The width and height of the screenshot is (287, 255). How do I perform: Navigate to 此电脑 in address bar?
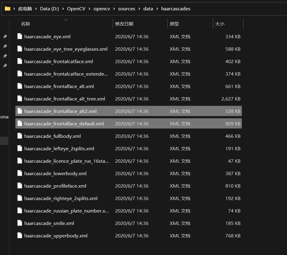coord(25,8)
